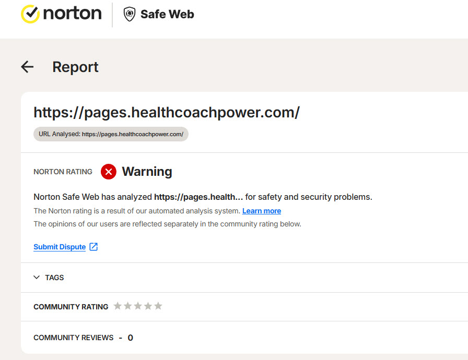Open the external link icon beside Submit Dispute
Viewport: 468px width, 360px height.
(x=93, y=247)
